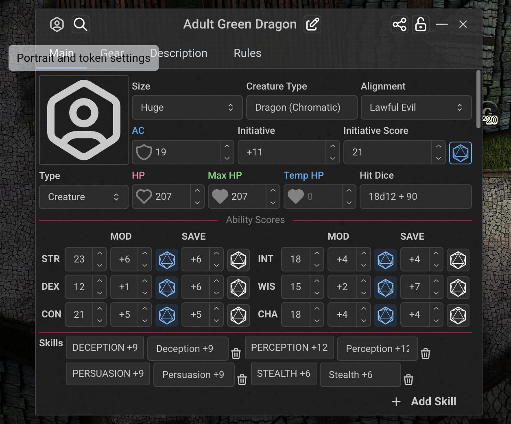
Task: Click the Add Skill button
Action: point(424,402)
